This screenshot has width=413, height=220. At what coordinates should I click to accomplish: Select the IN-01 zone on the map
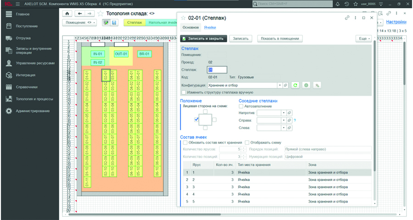point(97,54)
